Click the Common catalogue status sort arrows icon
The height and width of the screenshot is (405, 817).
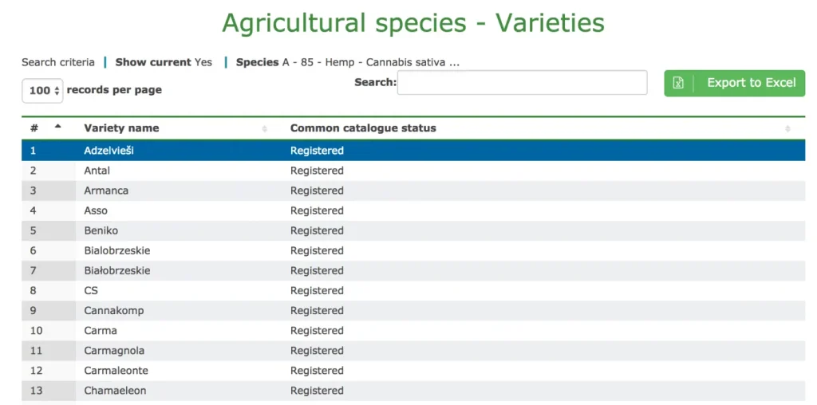(787, 128)
